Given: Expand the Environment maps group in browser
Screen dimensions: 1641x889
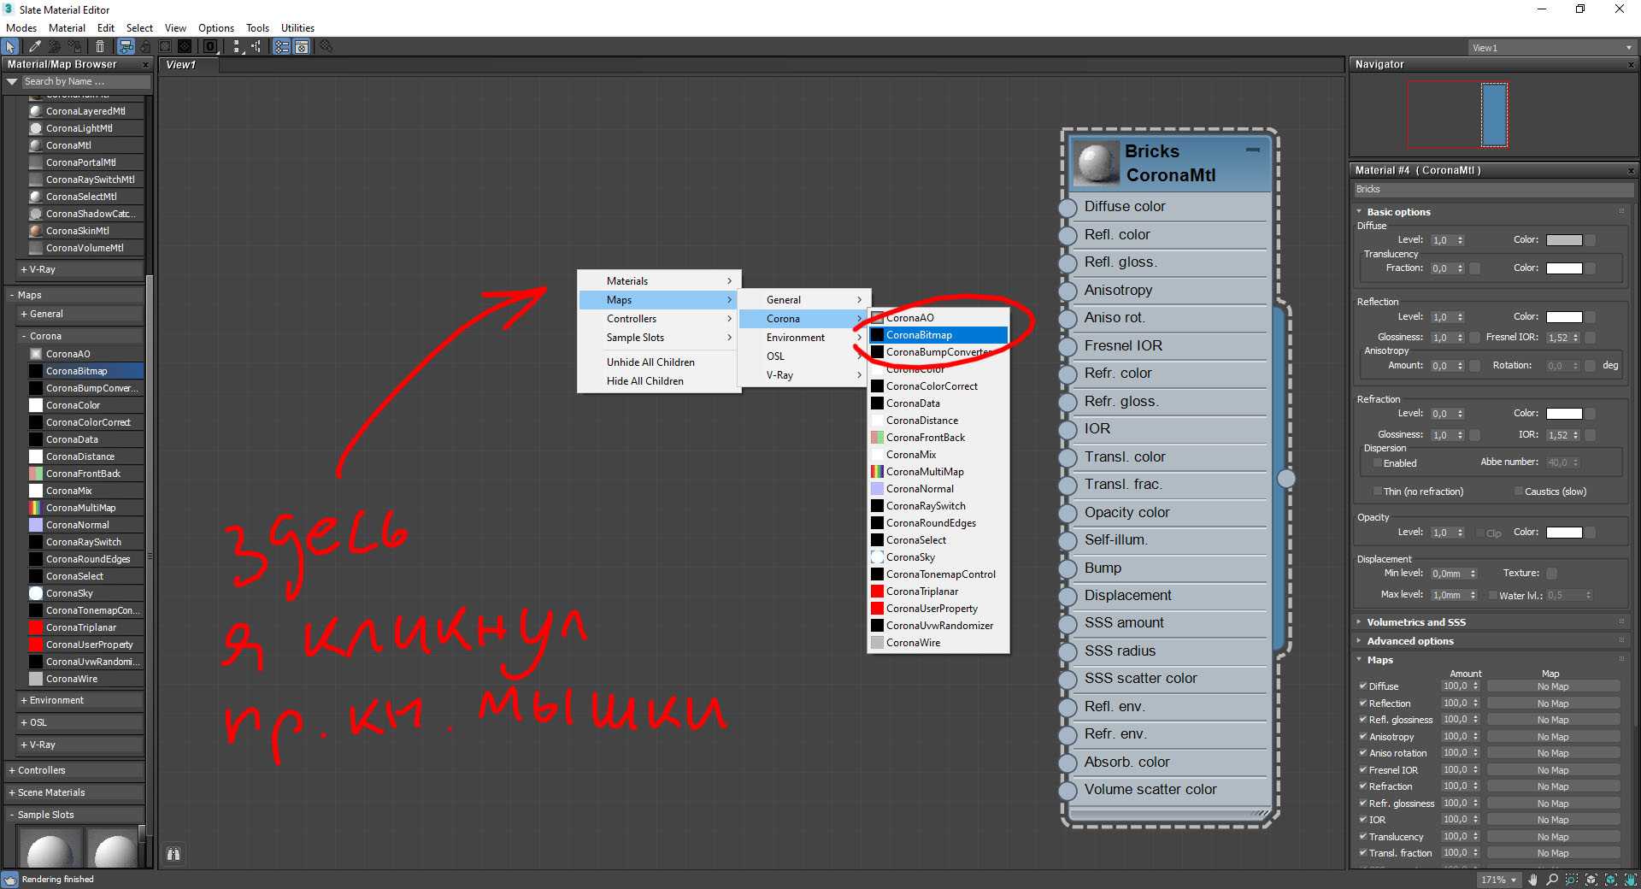Looking at the screenshot, I should click(56, 700).
